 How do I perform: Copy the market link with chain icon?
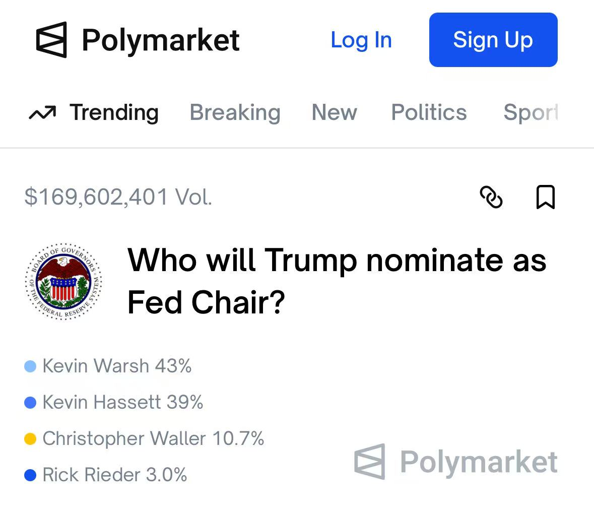(491, 197)
